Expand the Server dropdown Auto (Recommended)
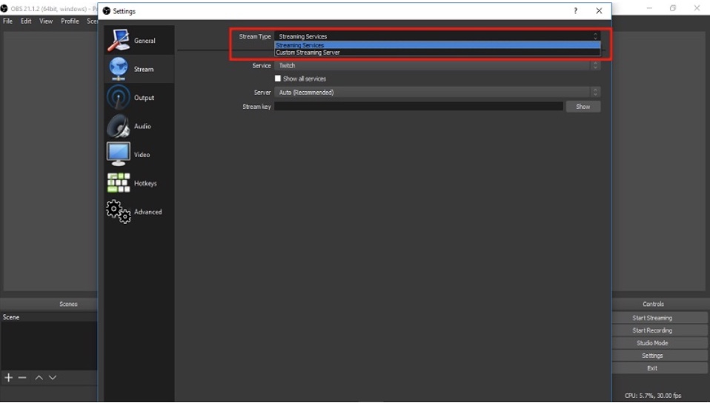710x403 pixels. (437, 93)
